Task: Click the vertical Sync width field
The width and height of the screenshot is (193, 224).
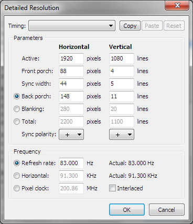Action: tap(122, 84)
